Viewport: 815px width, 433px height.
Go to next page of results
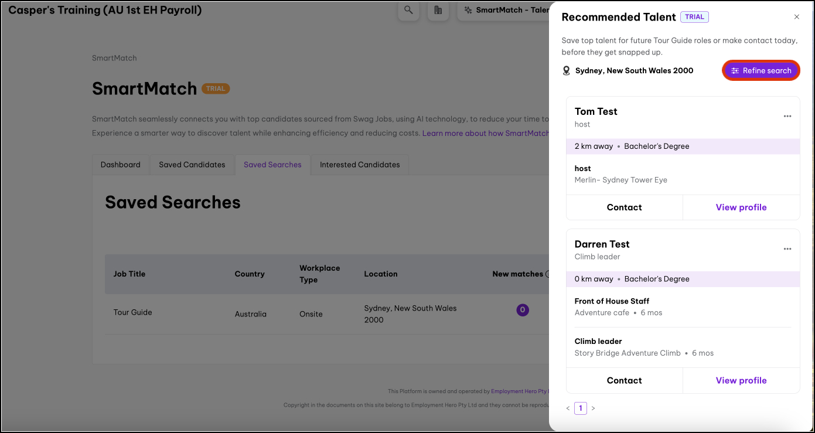pyautogui.click(x=593, y=408)
